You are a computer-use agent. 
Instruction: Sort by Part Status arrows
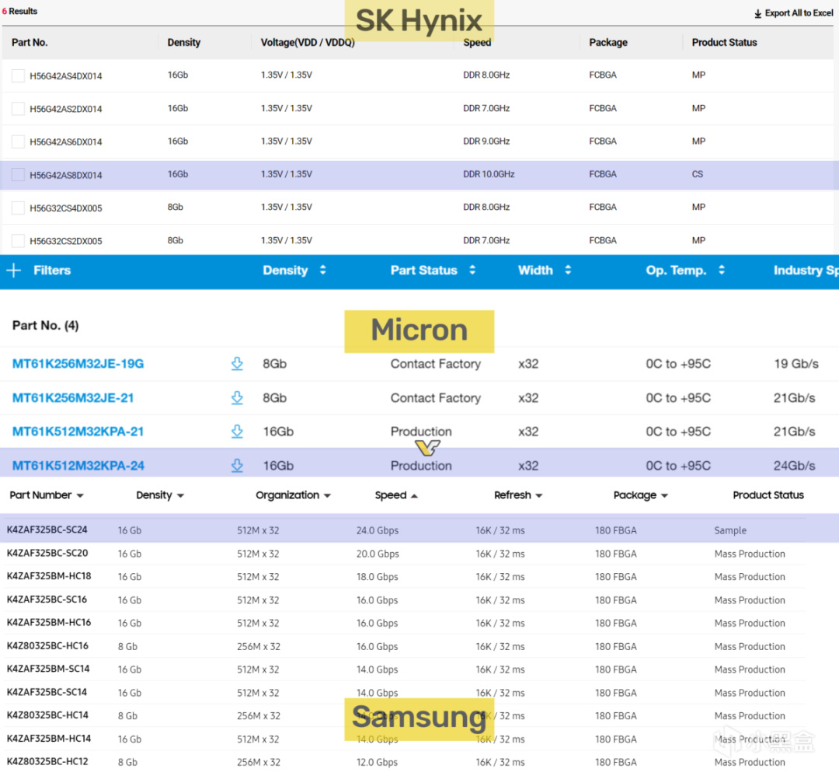coord(472,271)
